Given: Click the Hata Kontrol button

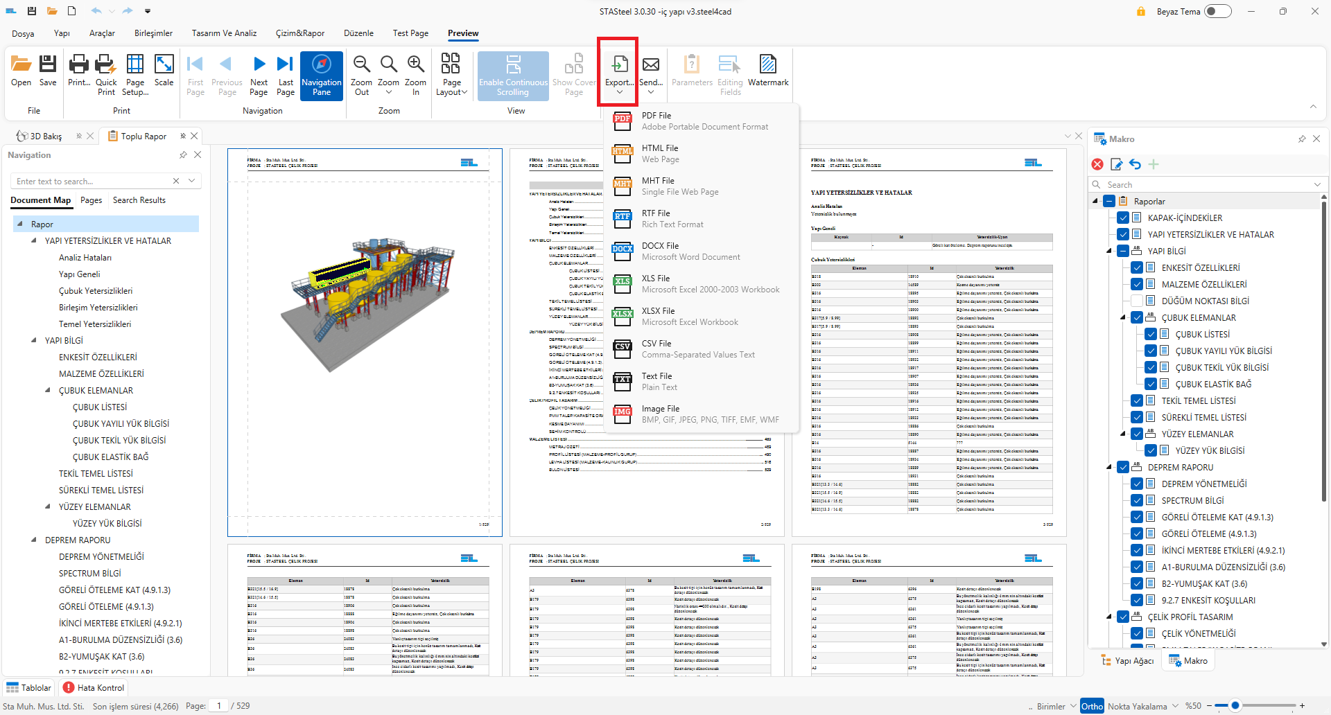Looking at the screenshot, I should point(94,688).
